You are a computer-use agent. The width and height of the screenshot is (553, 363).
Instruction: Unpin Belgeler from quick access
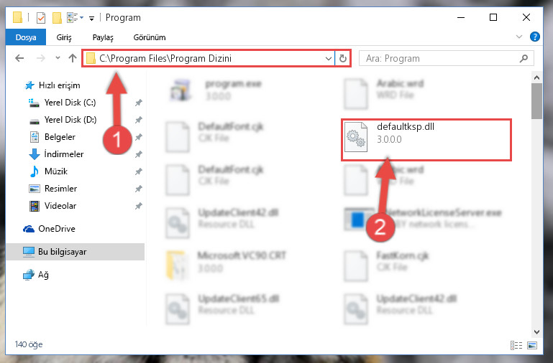(139, 137)
